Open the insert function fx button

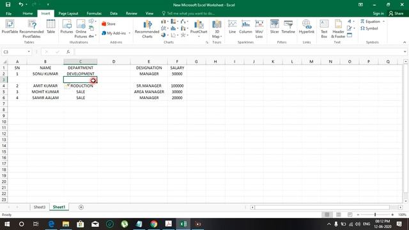[68, 52]
